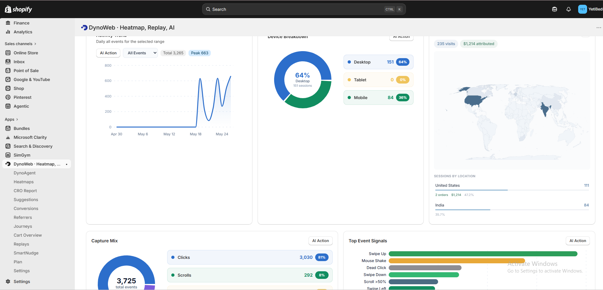Select the Mobile device row
603x290 pixels.
[x=379, y=98]
